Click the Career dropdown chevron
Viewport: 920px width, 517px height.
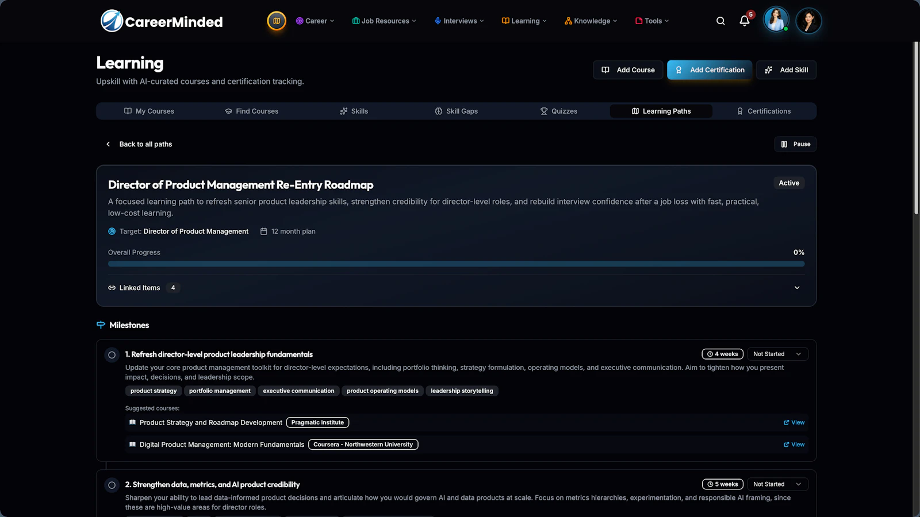[x=332, y=21]
